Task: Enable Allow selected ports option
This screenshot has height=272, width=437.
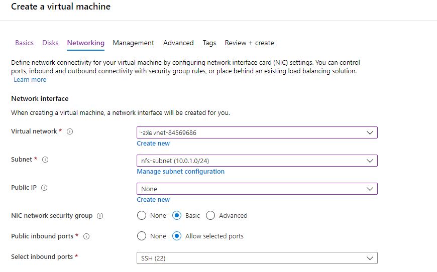Action: [177, 236]
